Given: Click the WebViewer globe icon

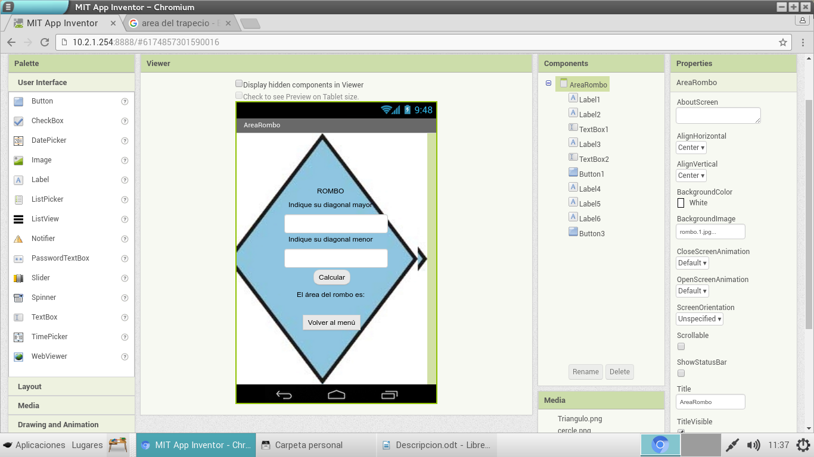Looking at the screenshot, I should [19, 356].
